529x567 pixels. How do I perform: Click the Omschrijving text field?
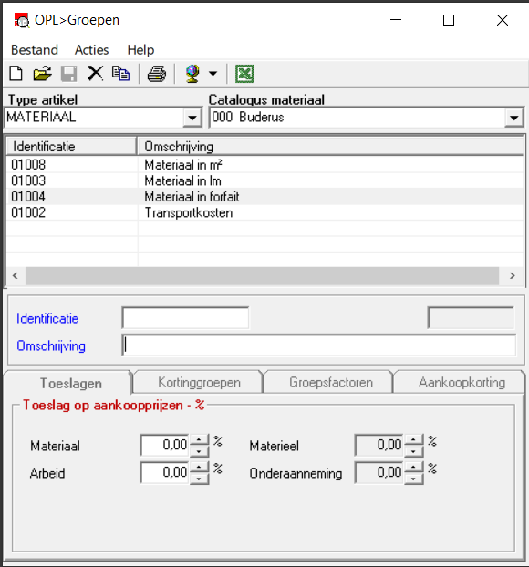(319, 345)
